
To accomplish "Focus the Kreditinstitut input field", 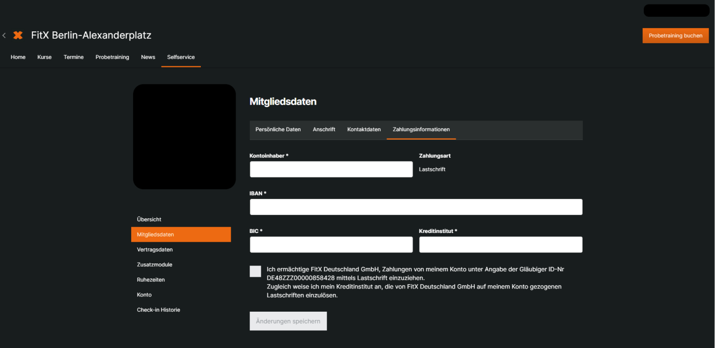I will [x=501, y=245].
